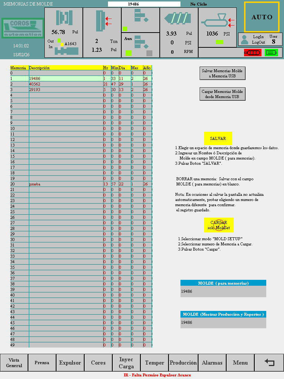Open the user LogIn/LogOut icon
The height and width of the screenshot is (379, 284).
coord(244,39)
